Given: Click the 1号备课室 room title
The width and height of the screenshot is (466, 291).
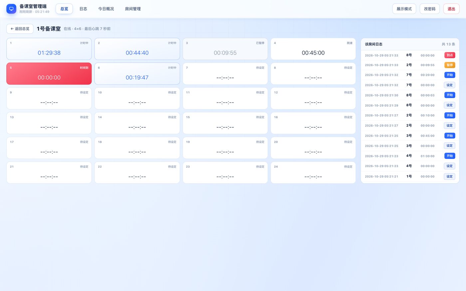Looking at the screenshot, I should pos(49,29).
